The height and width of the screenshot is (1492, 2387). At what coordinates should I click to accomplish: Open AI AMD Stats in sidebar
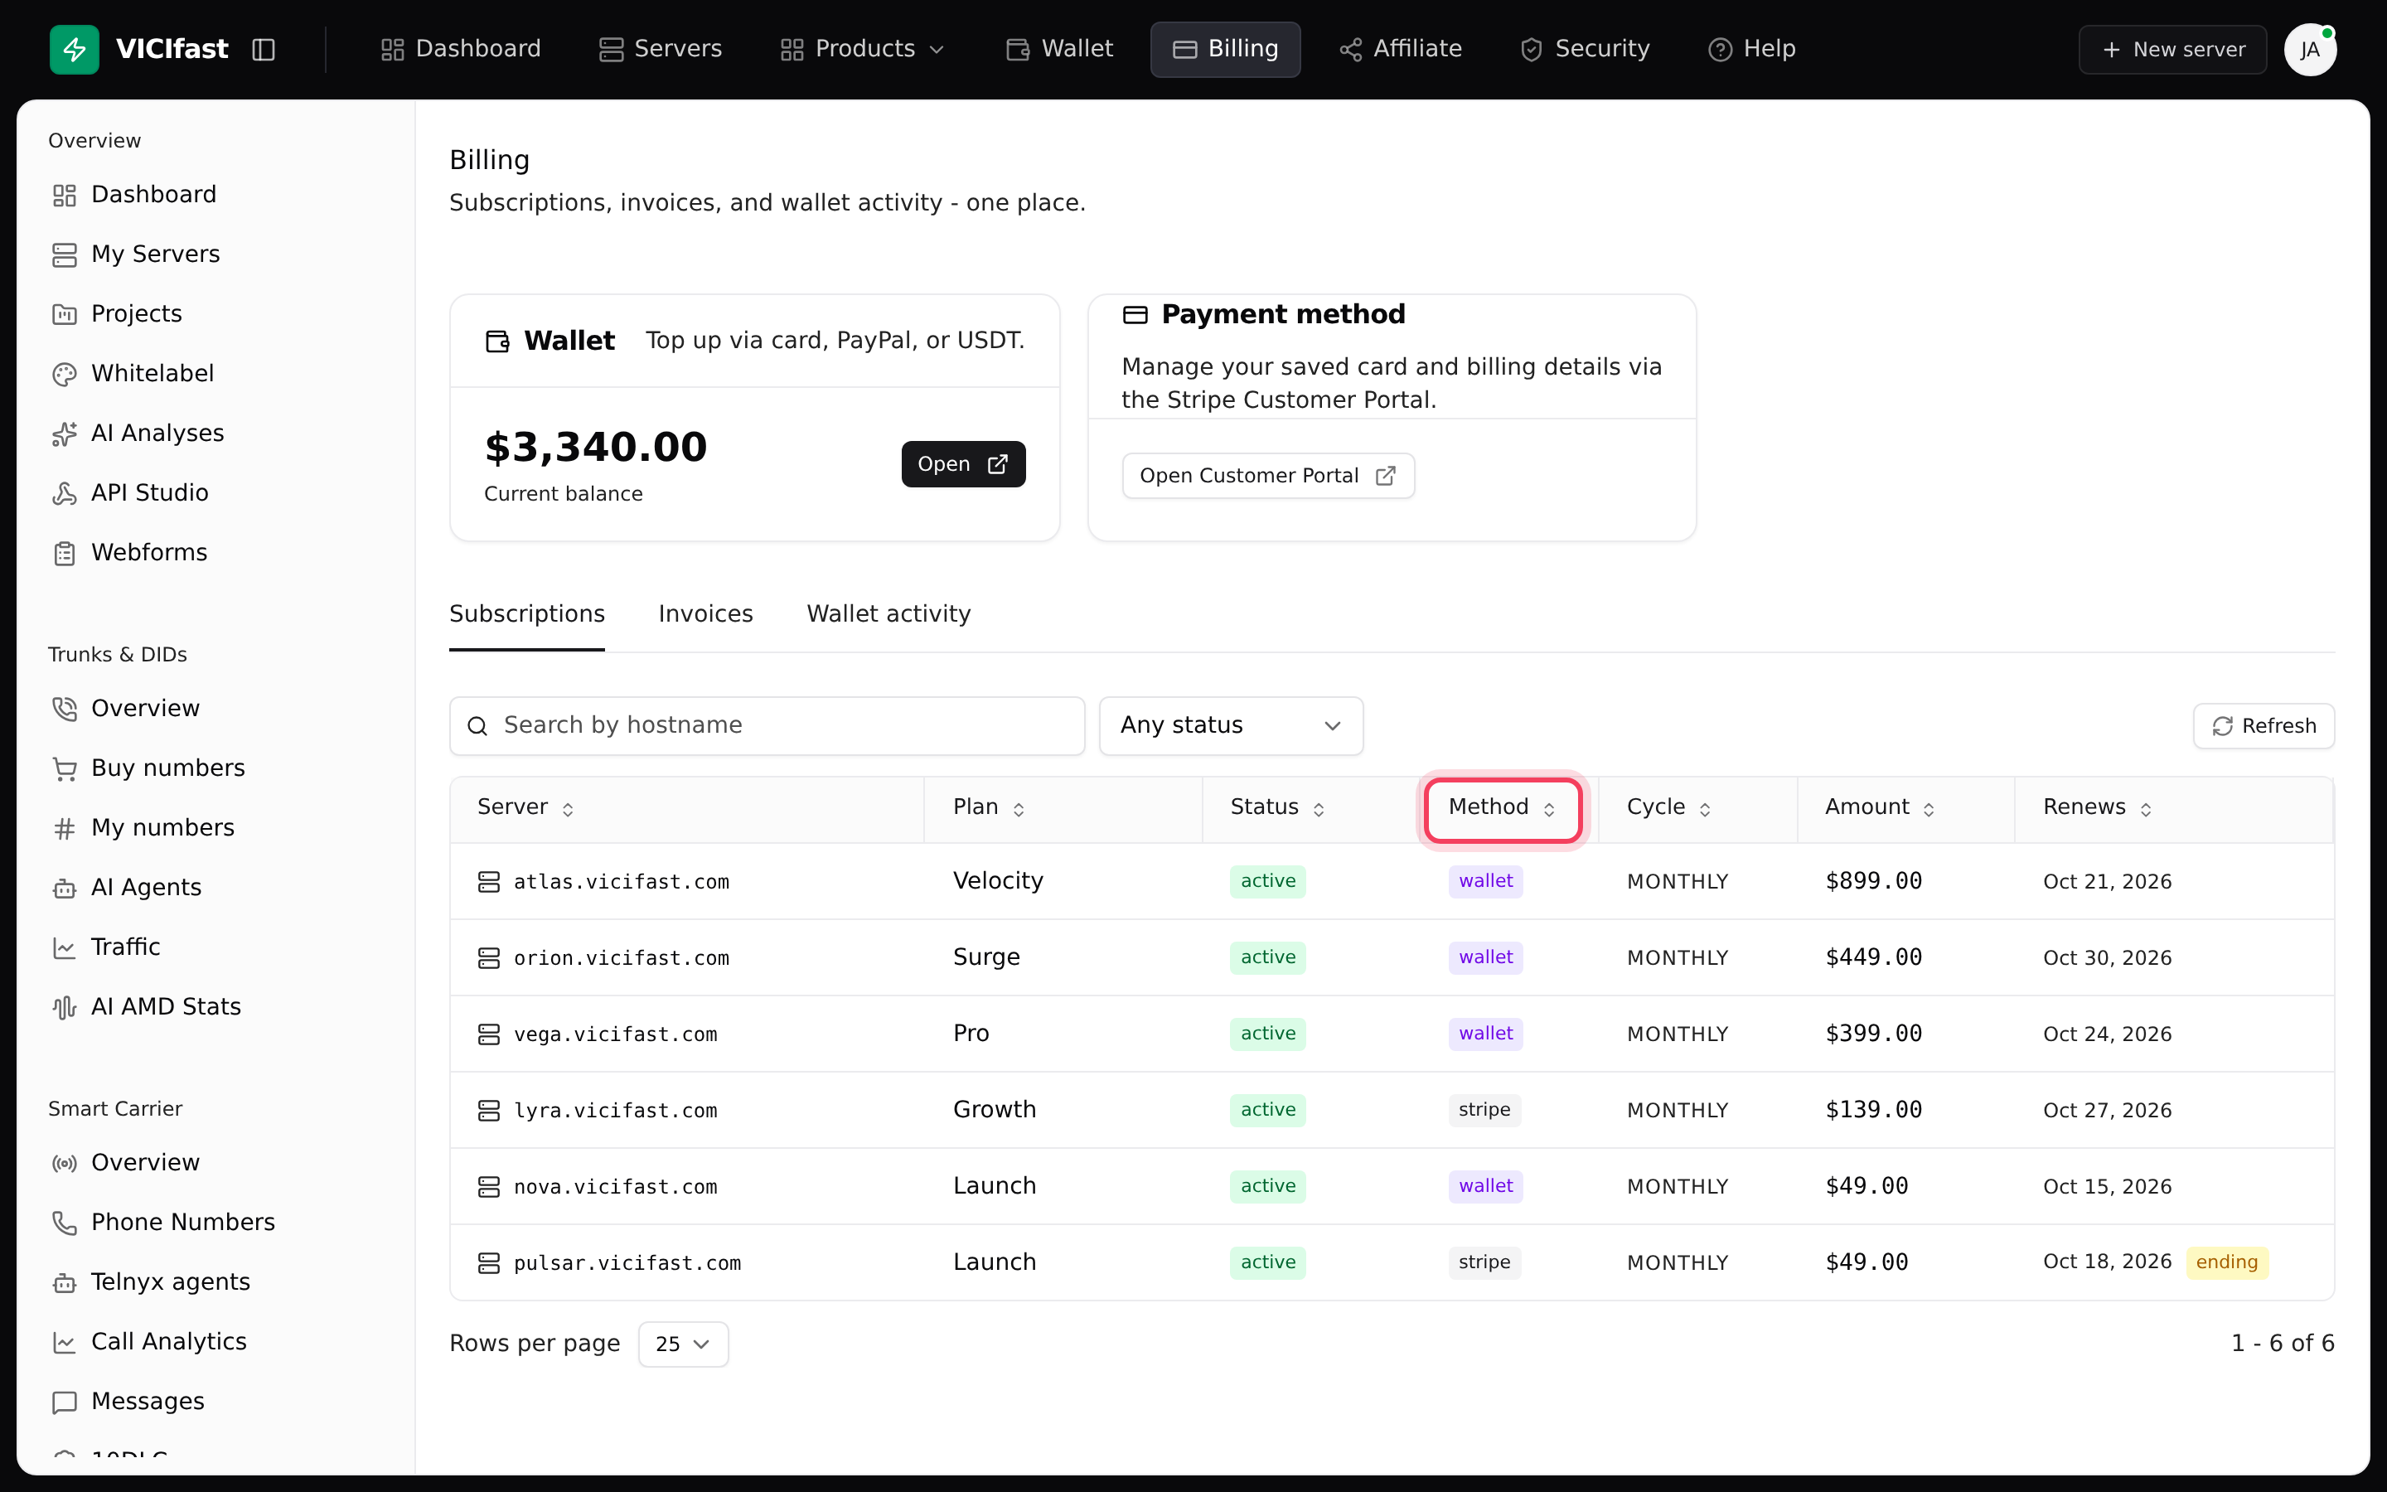coord(147,1007)
